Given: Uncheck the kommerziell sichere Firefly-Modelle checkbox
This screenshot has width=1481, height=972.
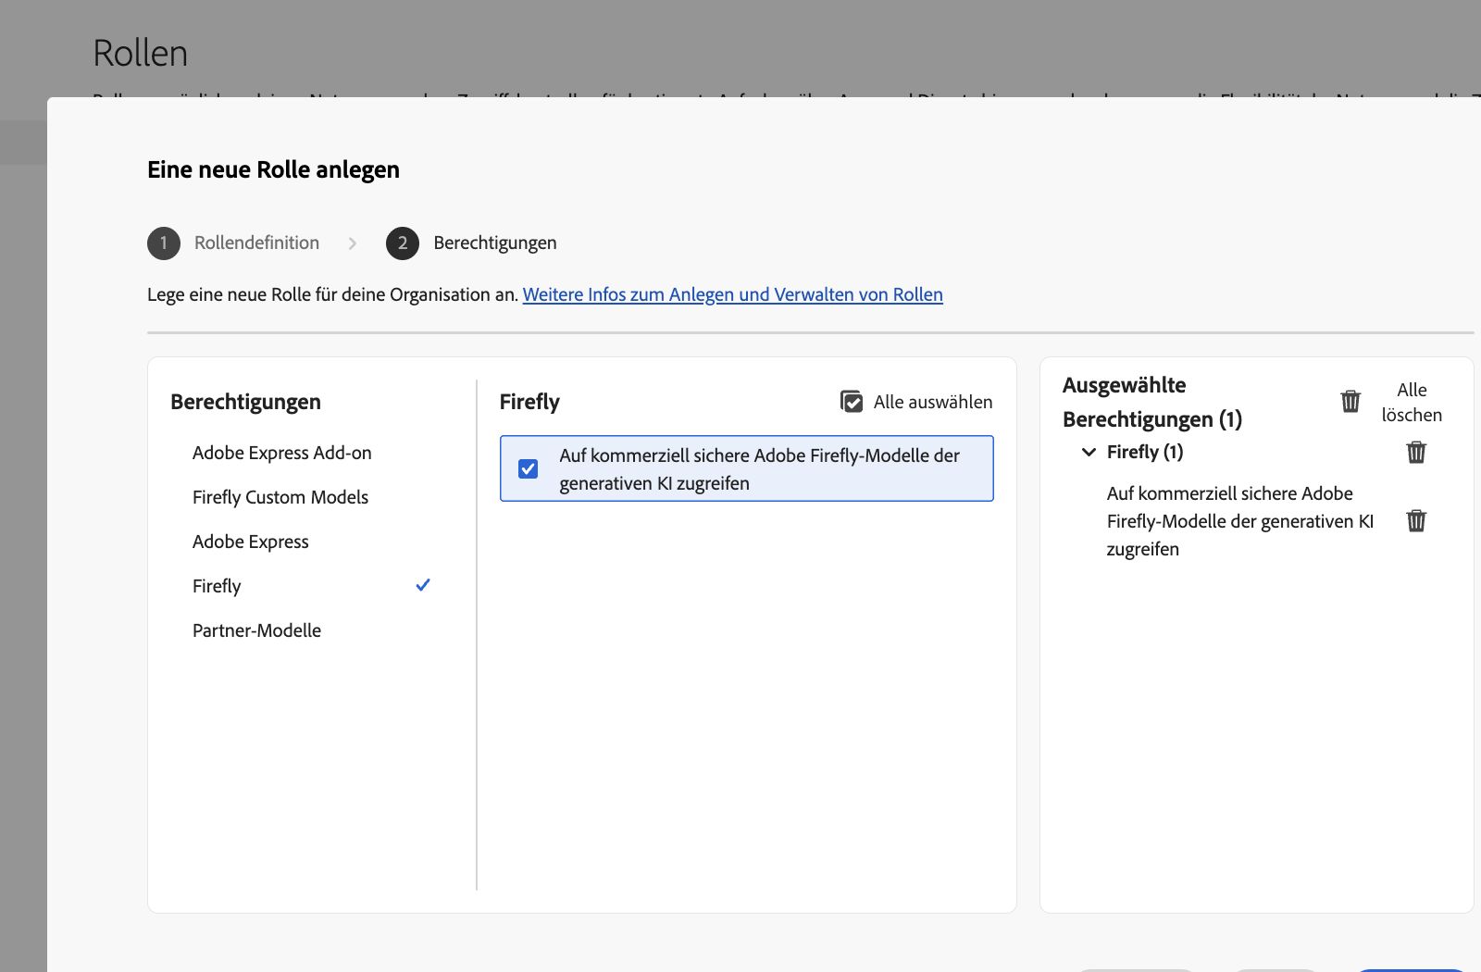Looking at the screenshot, I should (x=529, y=469).
